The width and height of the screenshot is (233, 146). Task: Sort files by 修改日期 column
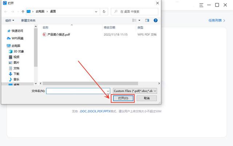(109, 28)
